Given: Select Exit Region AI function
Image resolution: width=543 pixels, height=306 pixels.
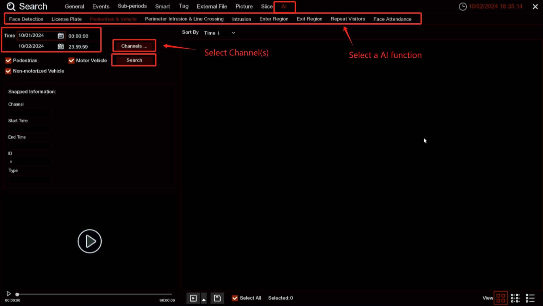Looking at the screenshot, I should (x=310, y=19).
